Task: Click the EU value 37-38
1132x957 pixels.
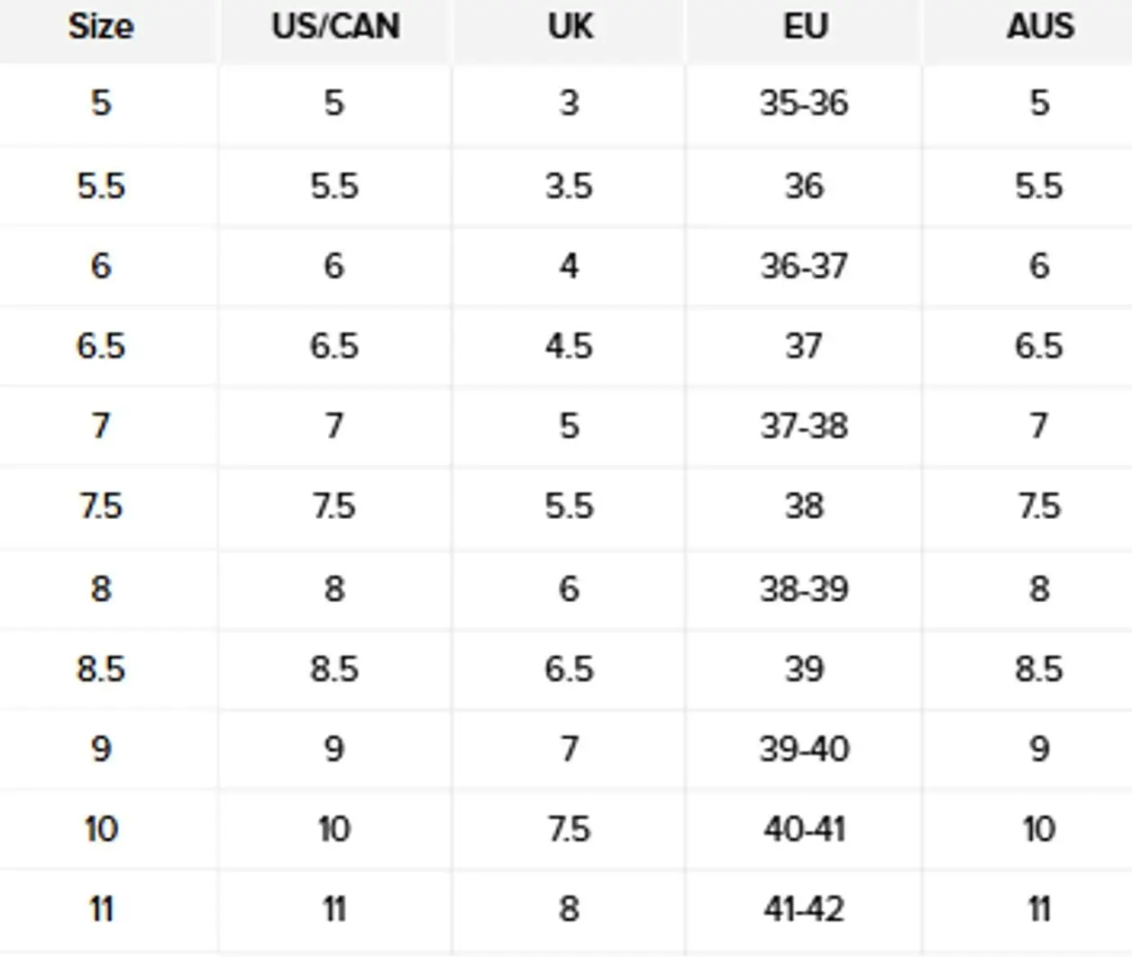Action: (x=804, y=425)
